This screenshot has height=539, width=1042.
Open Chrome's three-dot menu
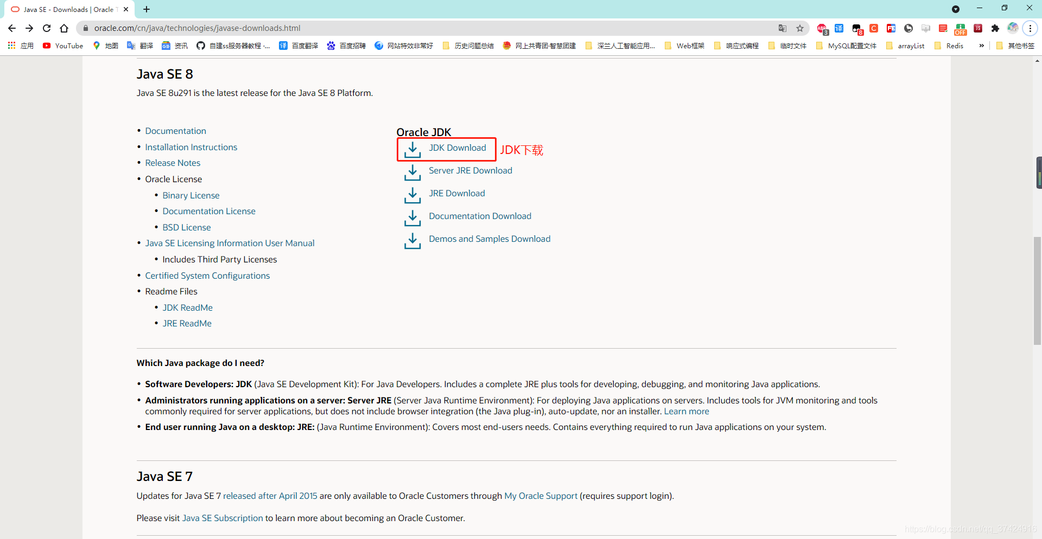(x=1030, y=28)
